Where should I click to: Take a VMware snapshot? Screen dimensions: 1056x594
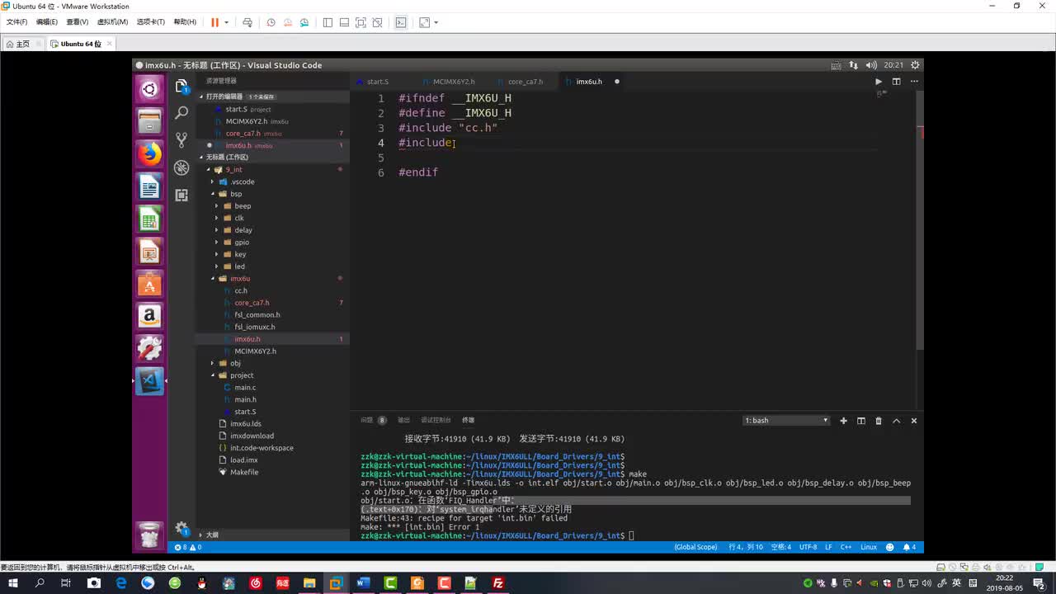271,22
